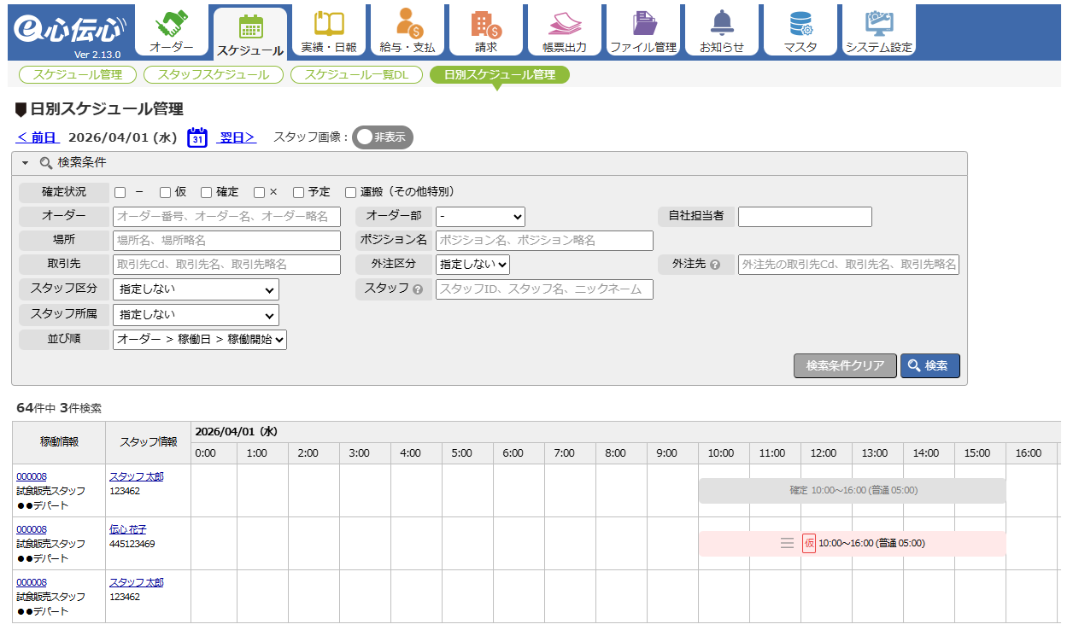The height and width of the screenshot is (636, 1073).
Task: Click the red 仮 badge on the schedule bar
Action: [809, 543]
